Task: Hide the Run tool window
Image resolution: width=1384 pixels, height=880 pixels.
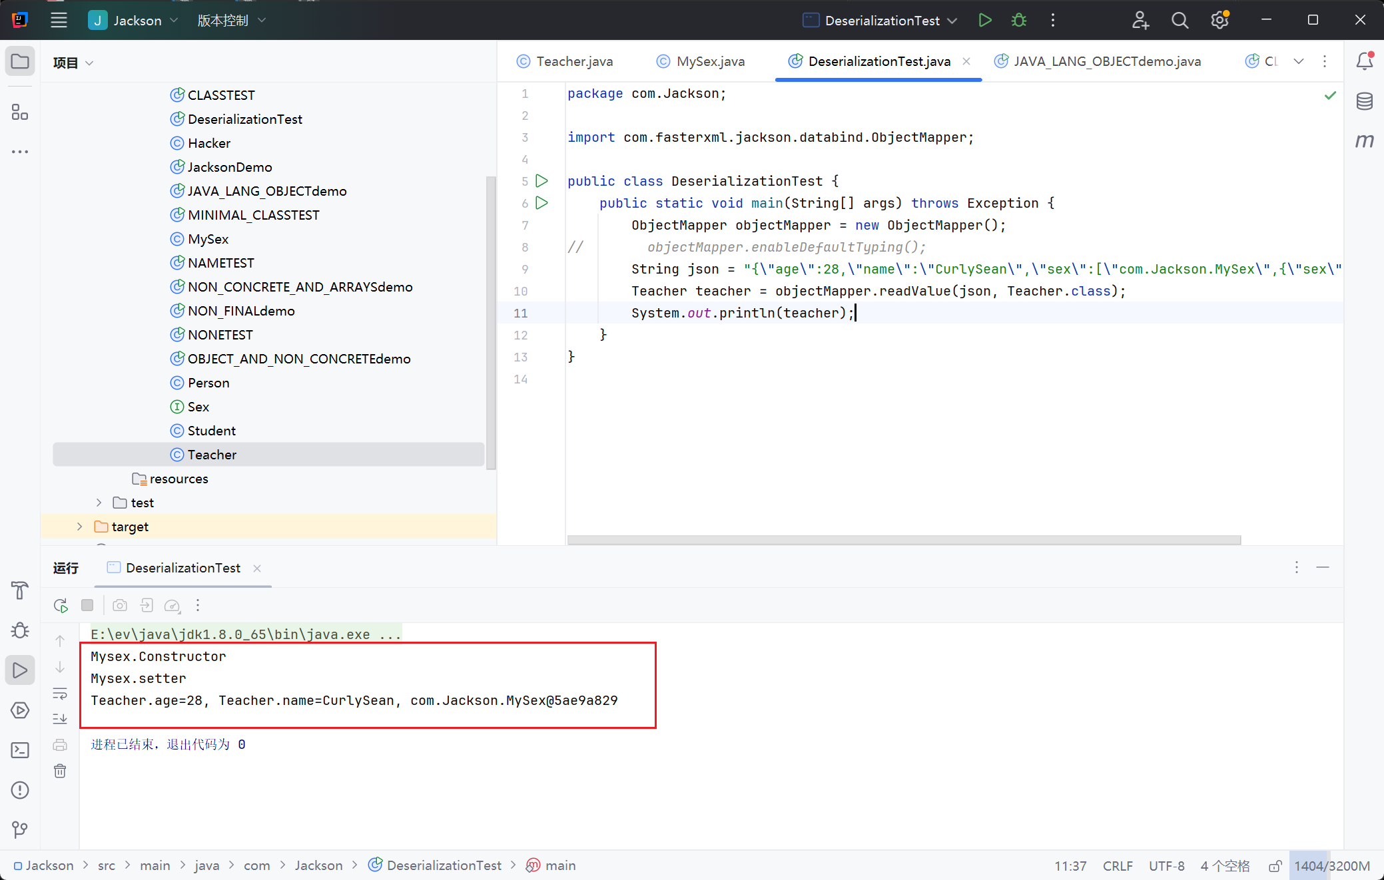Action: pyautogui.click(x=1323, y=567)
